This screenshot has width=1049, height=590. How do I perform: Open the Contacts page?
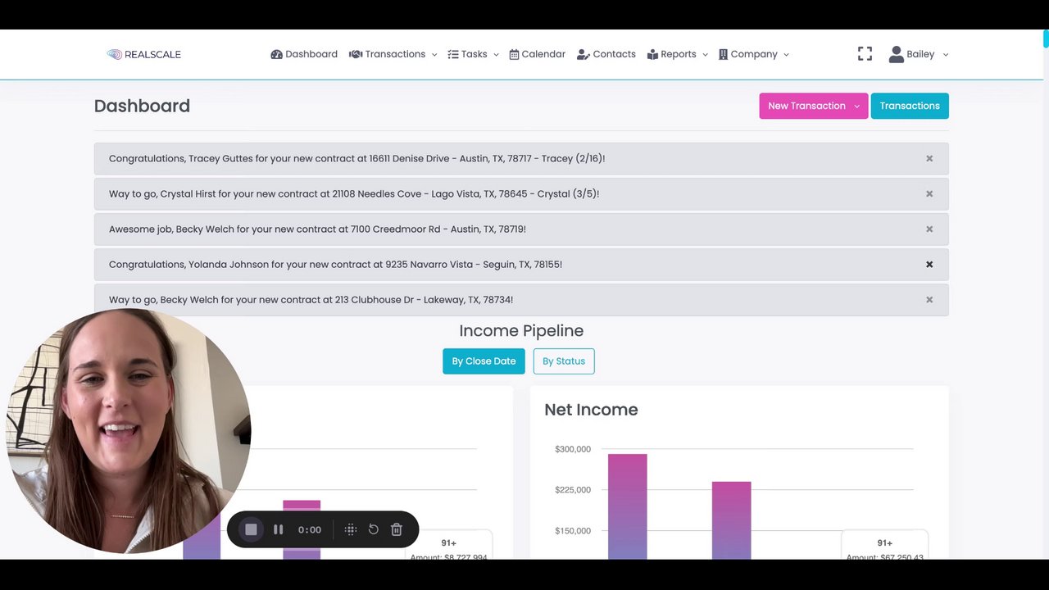(x=606, y=54)
